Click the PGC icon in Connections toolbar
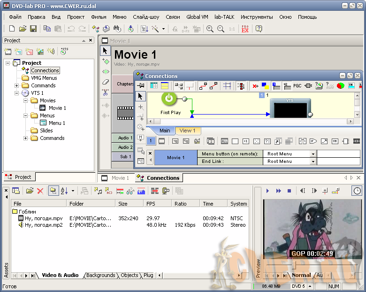This screenshot has width=366, height=292. 297,86
